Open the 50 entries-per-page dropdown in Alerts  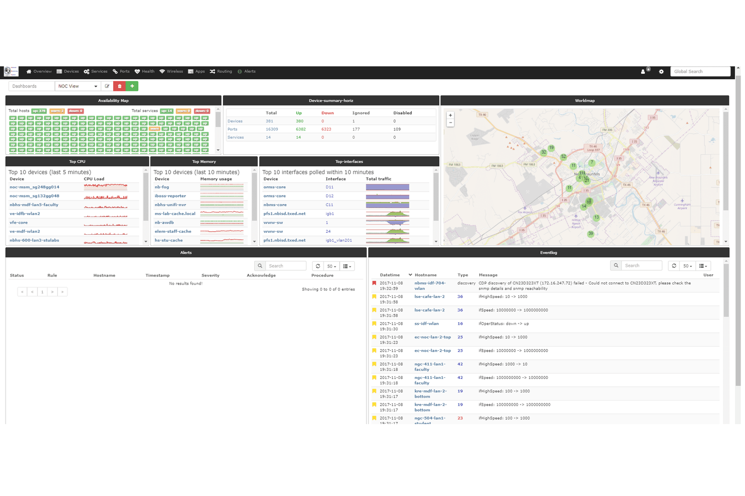(331, 265)
